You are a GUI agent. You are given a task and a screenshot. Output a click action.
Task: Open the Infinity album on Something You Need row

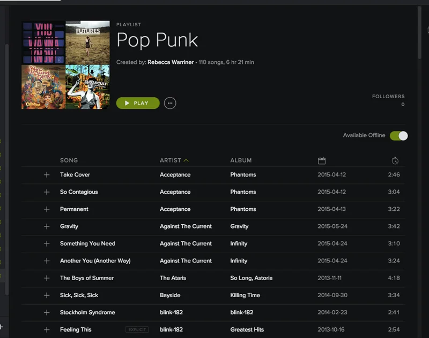[x=239, y=244]
